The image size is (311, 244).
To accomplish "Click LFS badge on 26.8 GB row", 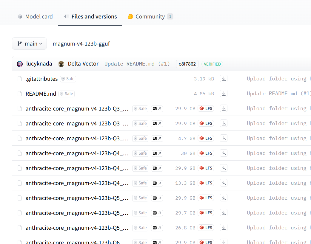I will (x=206, y=228).
